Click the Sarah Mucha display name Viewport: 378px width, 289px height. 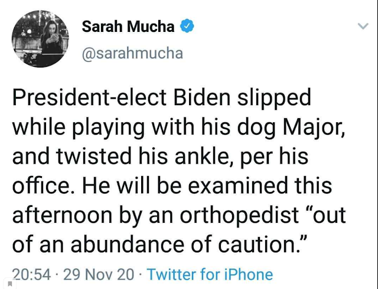(128, 26)
